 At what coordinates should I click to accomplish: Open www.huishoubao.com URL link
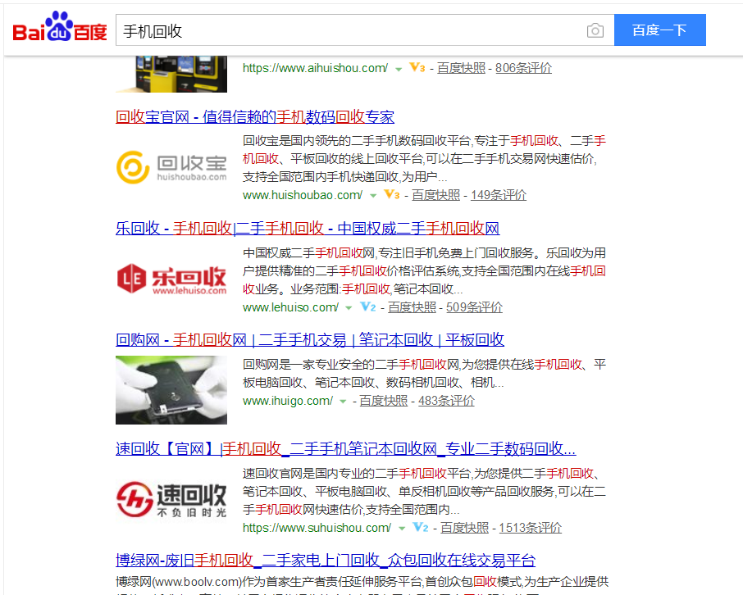[x=303, y=195]
